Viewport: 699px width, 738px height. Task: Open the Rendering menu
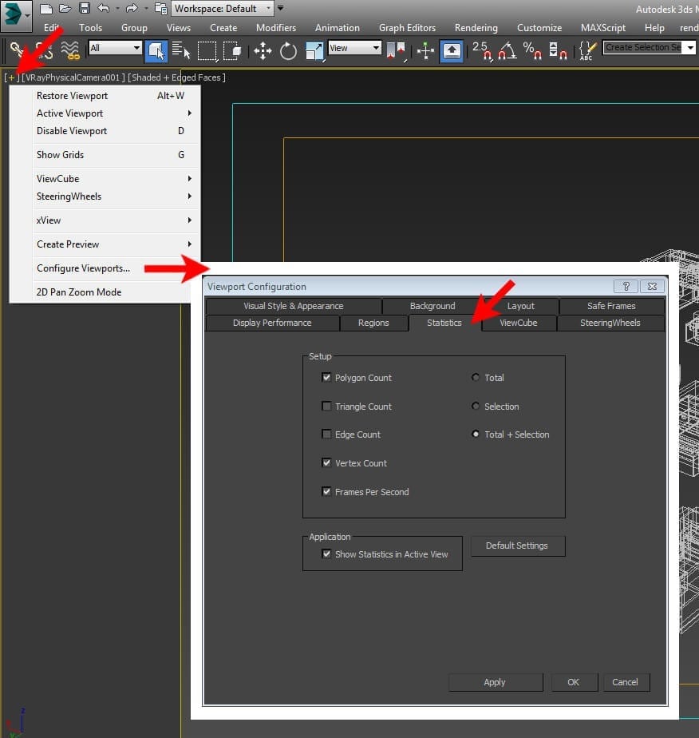476,27
